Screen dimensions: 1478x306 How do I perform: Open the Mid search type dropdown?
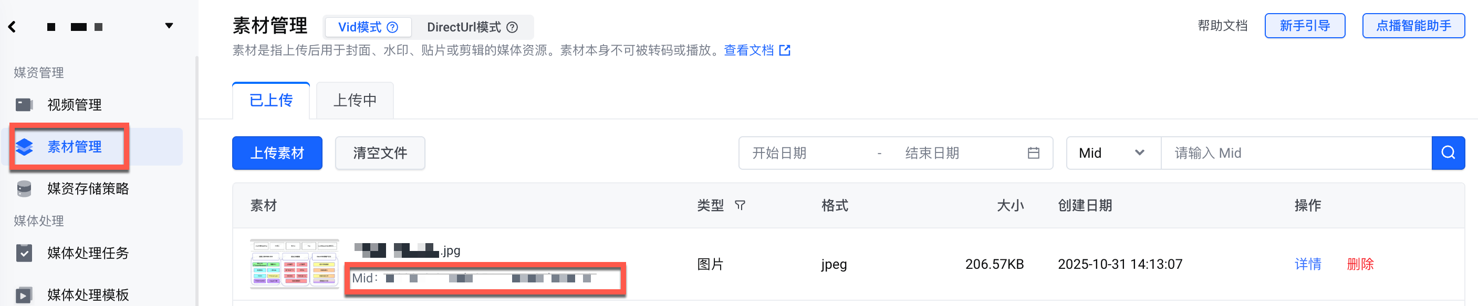click(1112, 152)
